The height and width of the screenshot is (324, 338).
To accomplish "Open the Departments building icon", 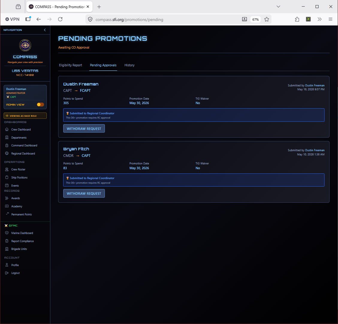I will [7, 137].
